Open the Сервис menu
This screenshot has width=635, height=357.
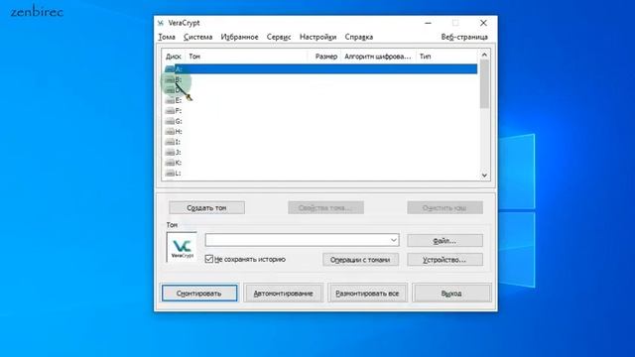pyautogui.click(x=279, y=37)
